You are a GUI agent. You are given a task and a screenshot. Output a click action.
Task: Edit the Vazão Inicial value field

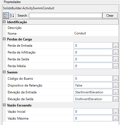coord(93,111)
